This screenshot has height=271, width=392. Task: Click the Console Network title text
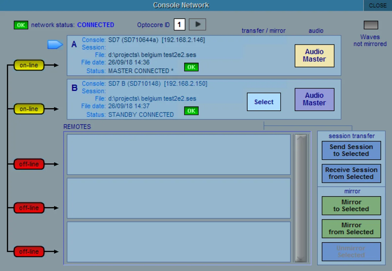tap(181, 5)
